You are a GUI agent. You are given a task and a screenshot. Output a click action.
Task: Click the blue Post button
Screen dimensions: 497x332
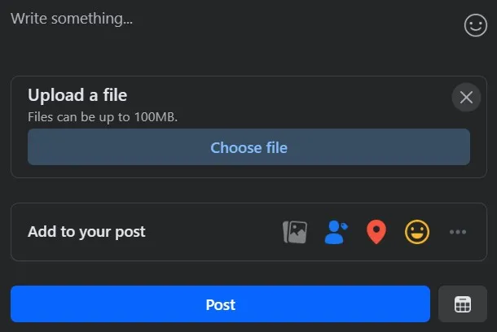(x=220, y=305)
